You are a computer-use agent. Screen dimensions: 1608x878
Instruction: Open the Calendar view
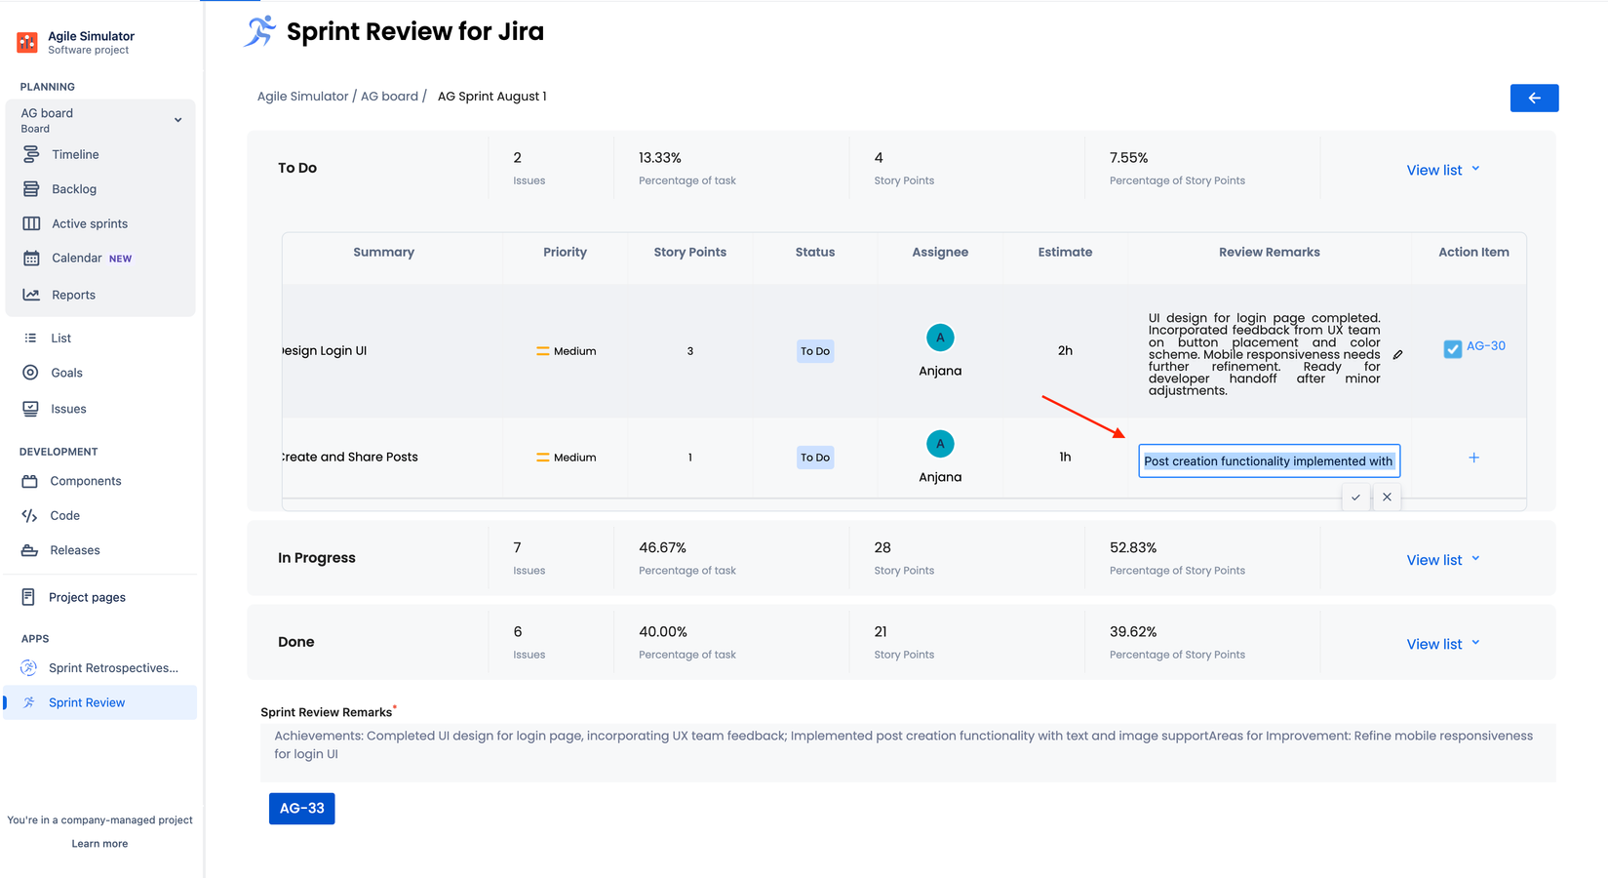point(77,258)
